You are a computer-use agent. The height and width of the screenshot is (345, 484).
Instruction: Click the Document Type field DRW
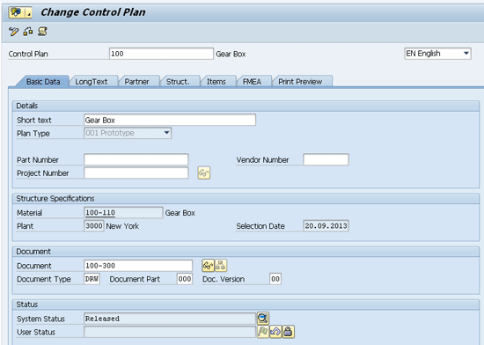tap(92, 279)
